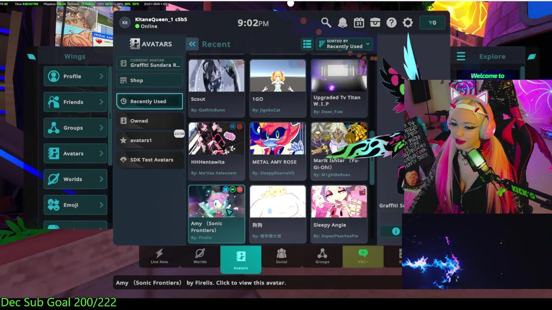Select the Sleepy Angie avatar card
This screenshot has width=552, height=310.
(x=339, y=214)
